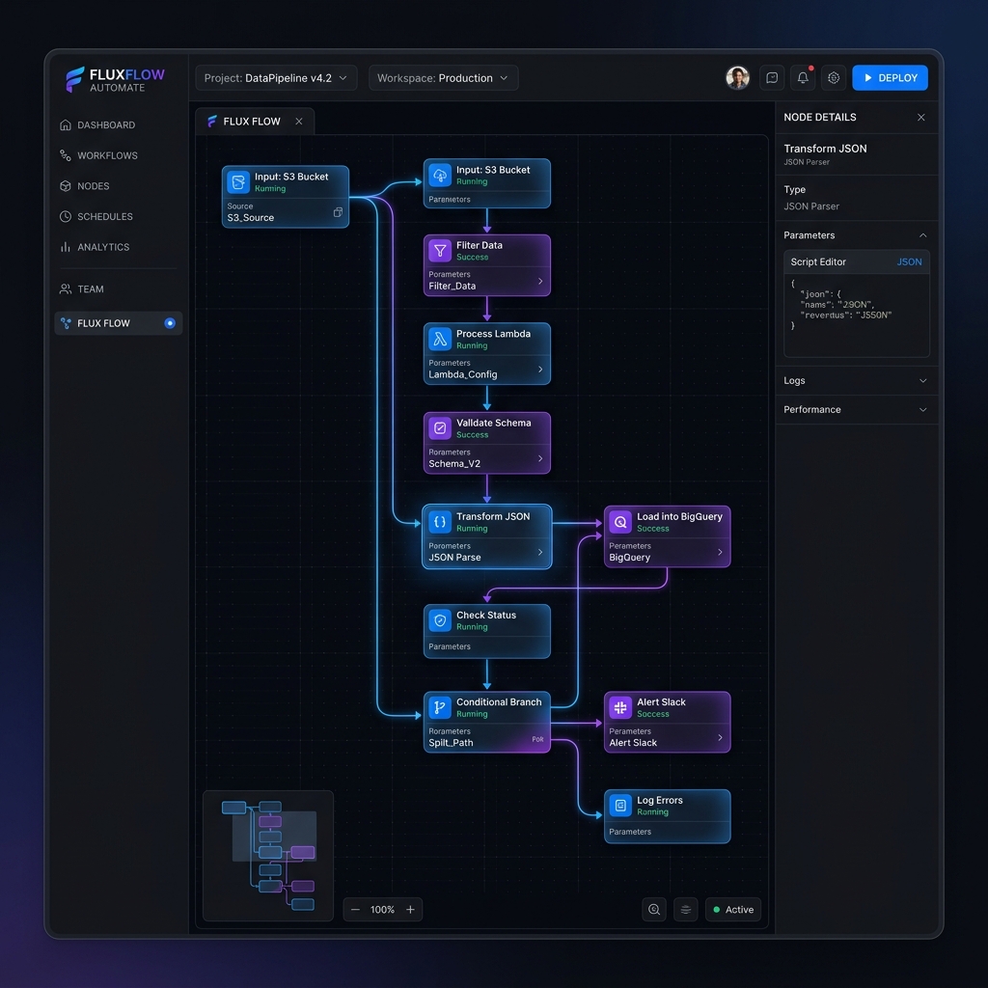Screen dimensions: 988x988
Task: Click the Deploy button
Action: [x=890, y=78]
